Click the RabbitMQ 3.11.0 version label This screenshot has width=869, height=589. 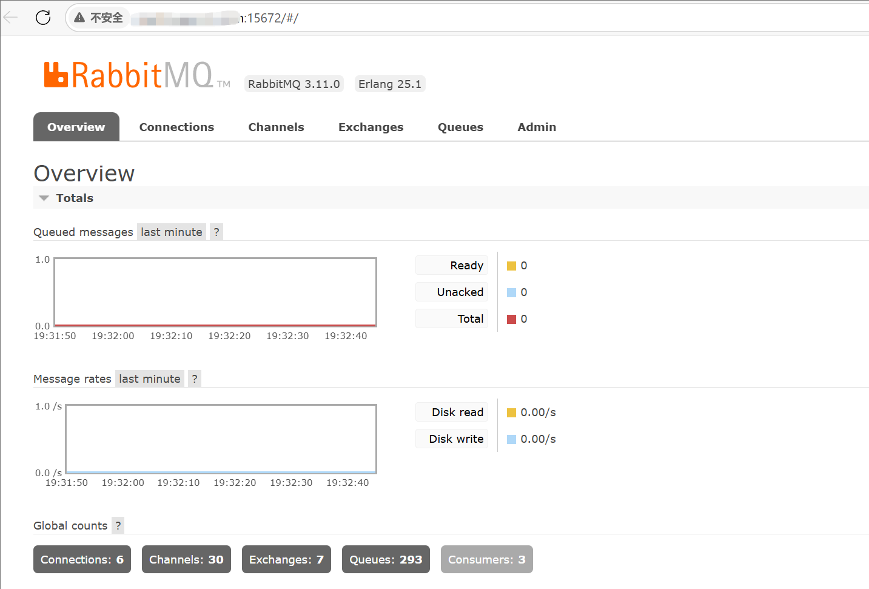[x=294, y=84]
